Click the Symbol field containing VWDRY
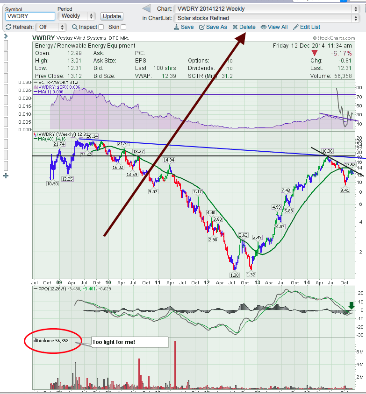 click(30, 16)
